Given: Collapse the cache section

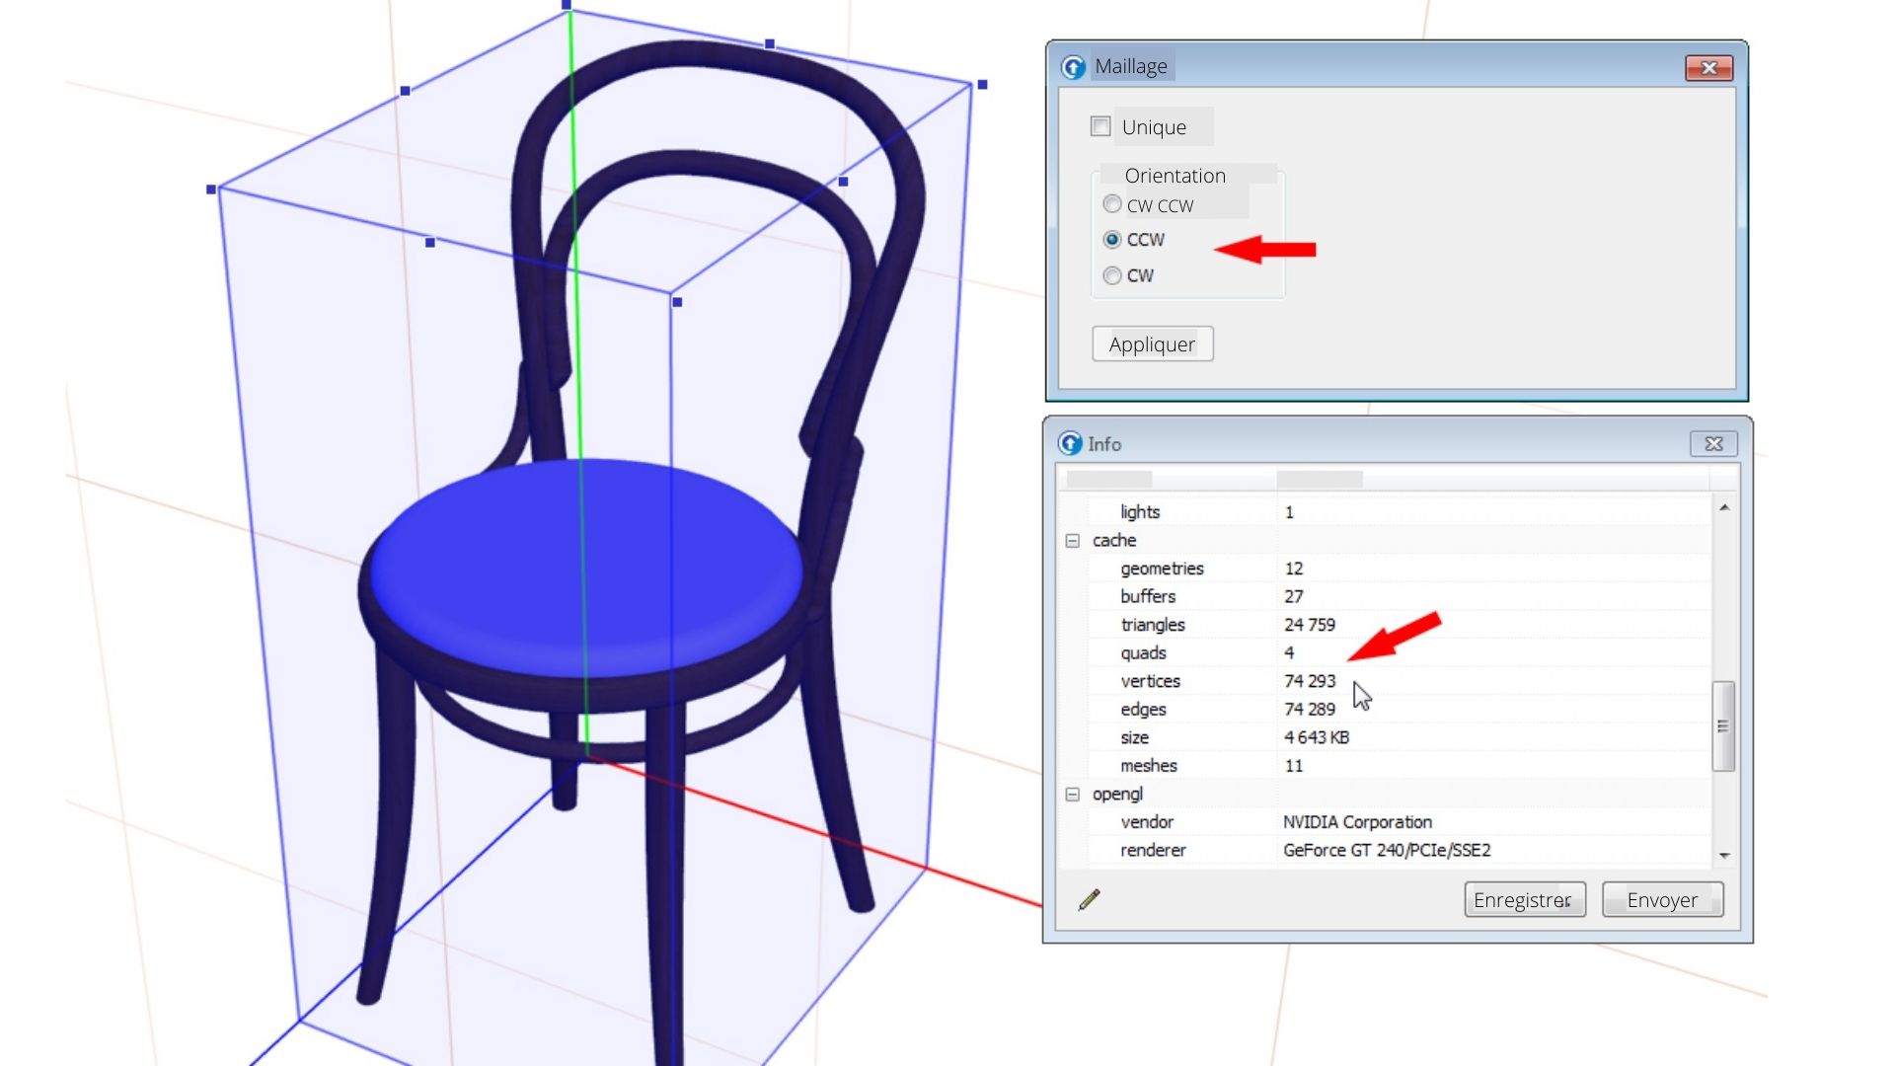Looking at the screenshot, I should coord(1073,541).
